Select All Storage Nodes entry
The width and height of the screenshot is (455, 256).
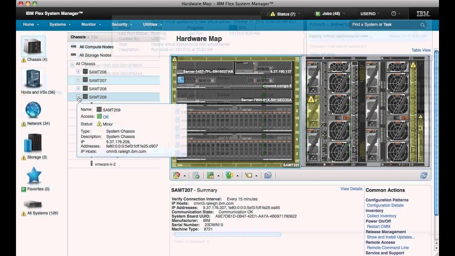95,55
